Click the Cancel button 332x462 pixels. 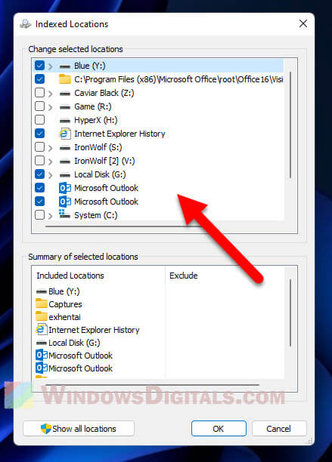click(279, 429)
